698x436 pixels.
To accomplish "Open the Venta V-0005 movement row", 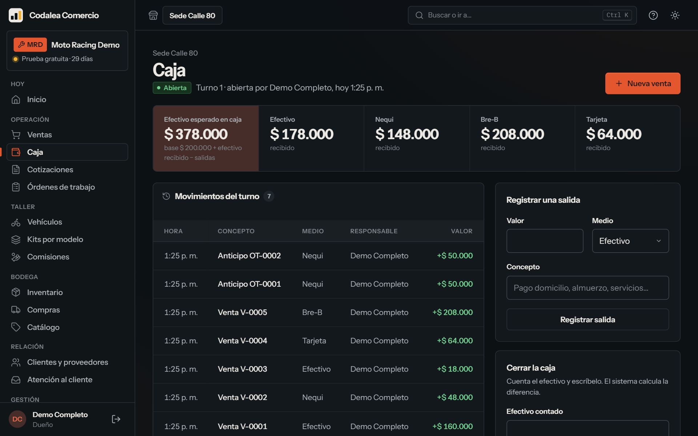I will click(x=318, y=312).
